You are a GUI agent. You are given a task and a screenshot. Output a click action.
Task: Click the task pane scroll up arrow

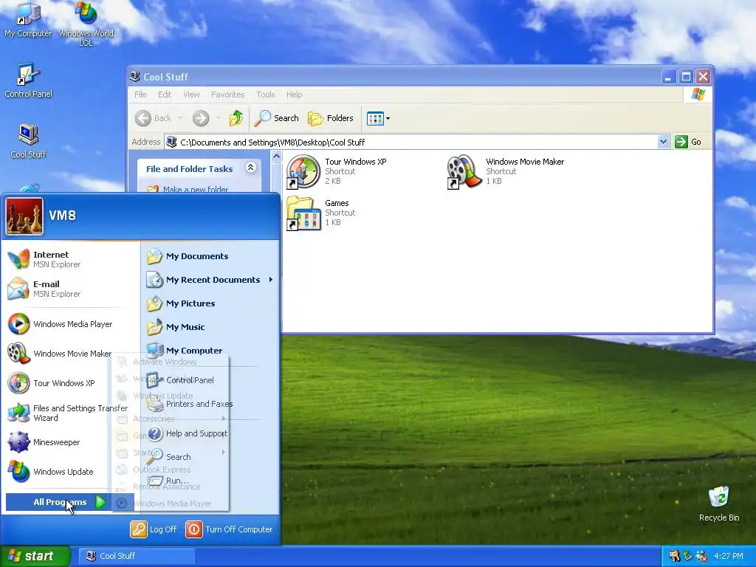coord(276,157)
